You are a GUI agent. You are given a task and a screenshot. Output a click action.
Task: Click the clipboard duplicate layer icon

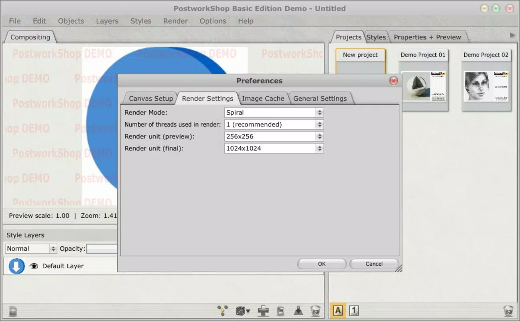281,311
